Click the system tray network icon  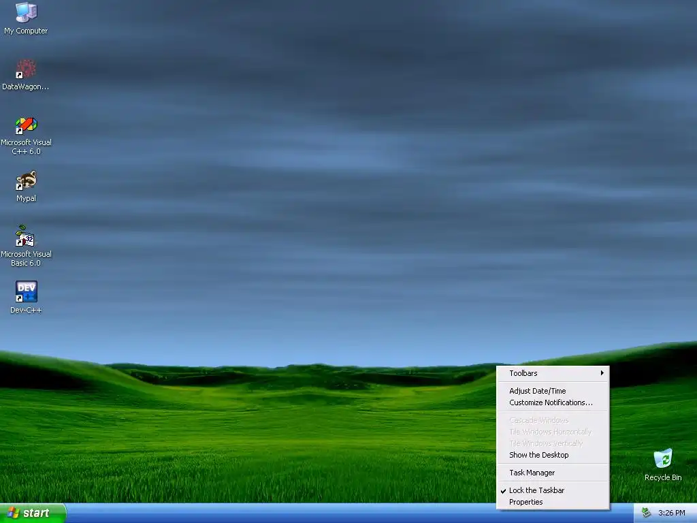click(647, 513)
